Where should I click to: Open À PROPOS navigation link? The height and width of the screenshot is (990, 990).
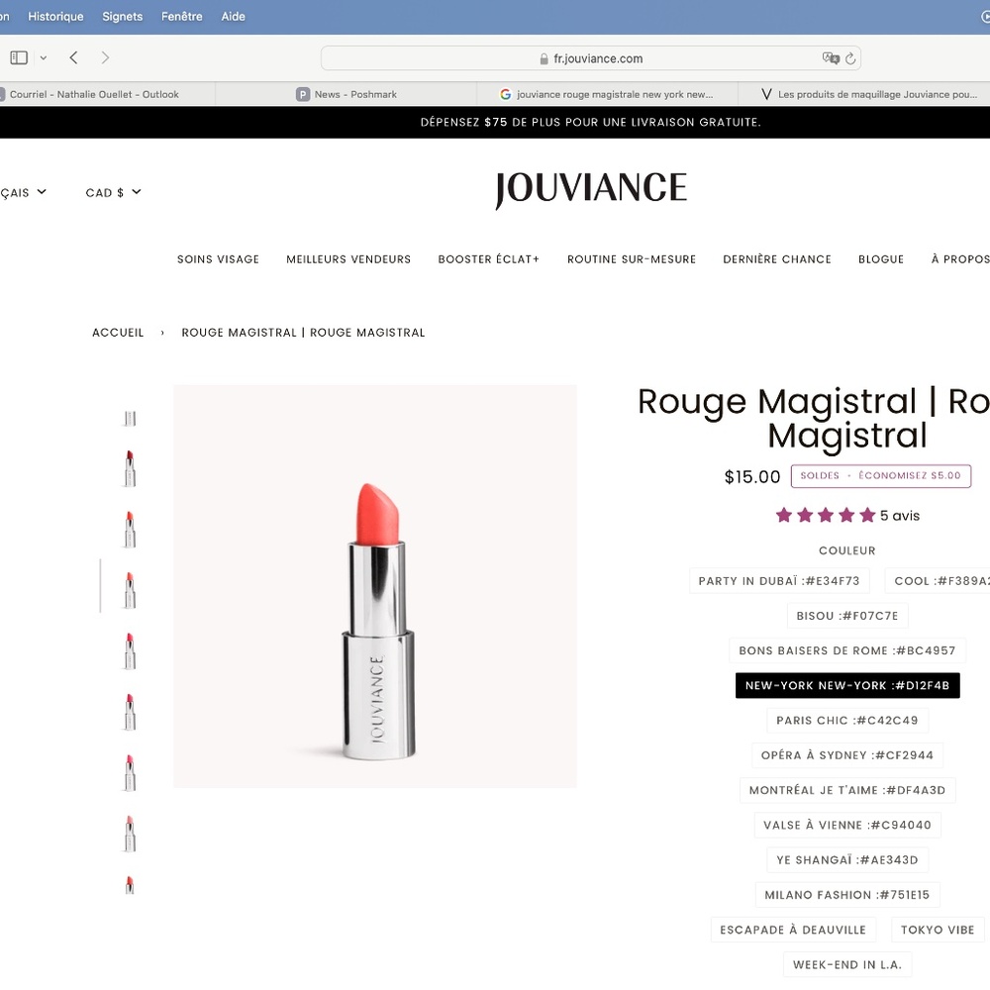pyautogui.click(x=960, y=259)
